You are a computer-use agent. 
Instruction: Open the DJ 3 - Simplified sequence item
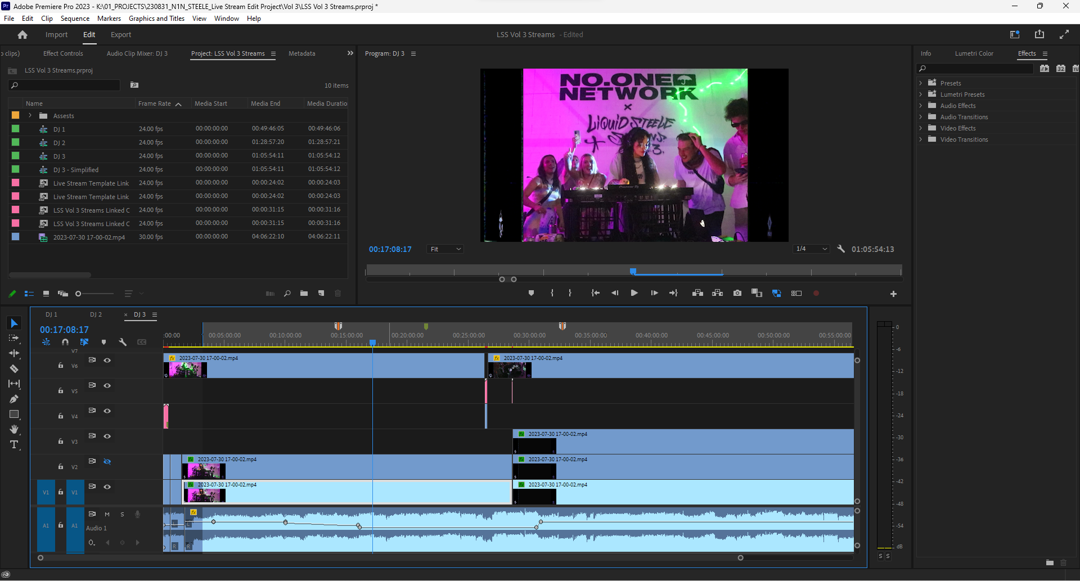point(76,170)
